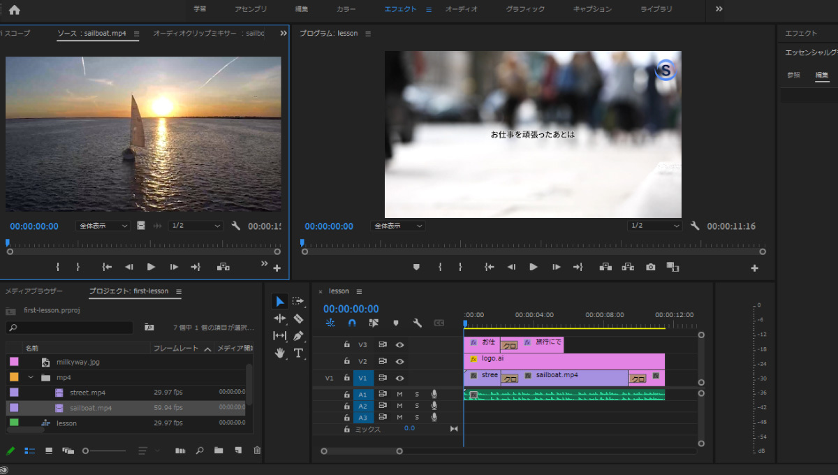This screenshot has height=475, width=838.
Task: Export frame with the camera icon
Action: 650,267
